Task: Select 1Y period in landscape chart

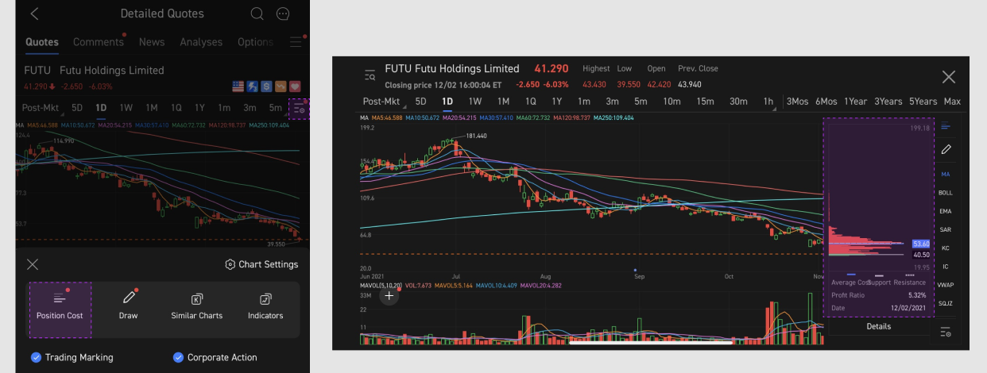Action: coord(557,102)
